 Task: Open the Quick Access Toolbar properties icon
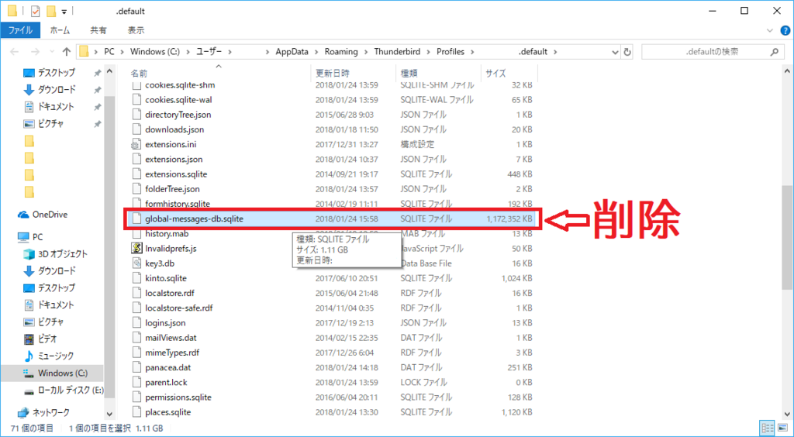(x=36, y=11)
